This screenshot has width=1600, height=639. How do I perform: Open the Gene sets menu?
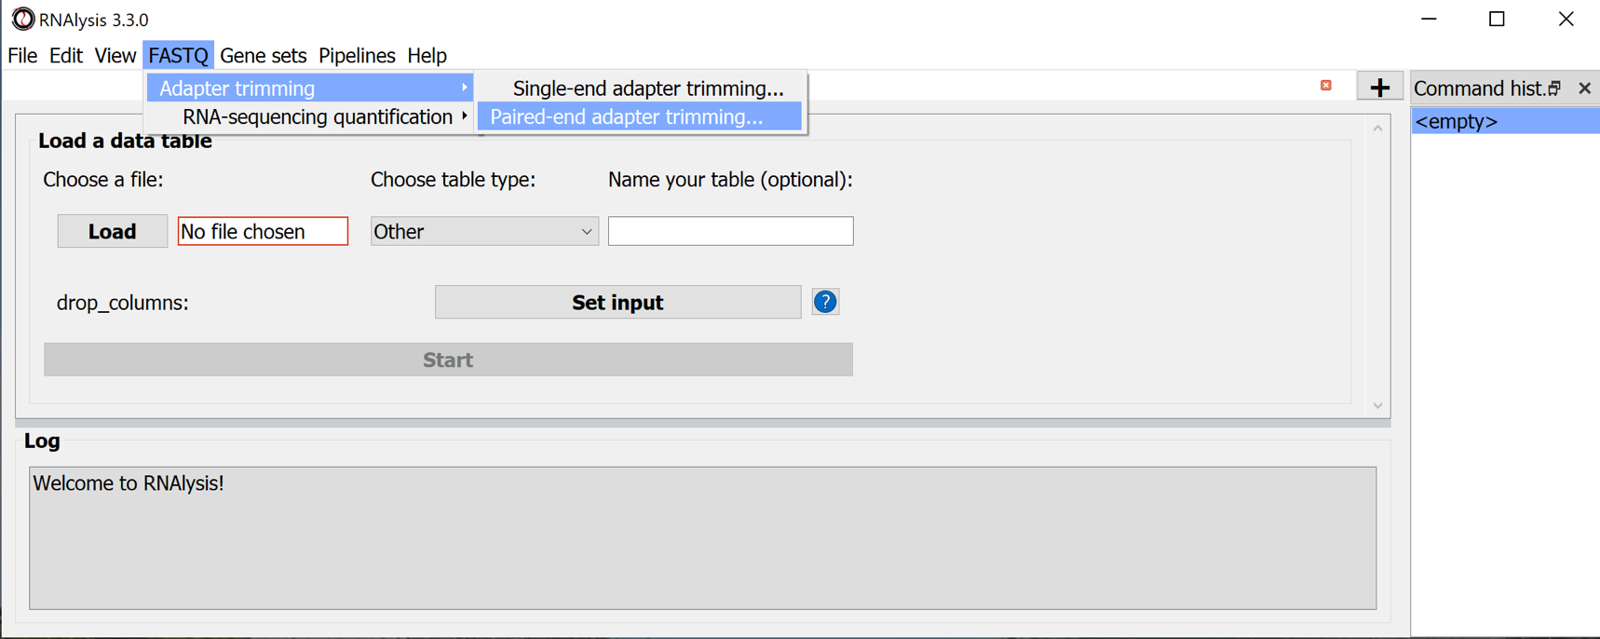point(263,56)
